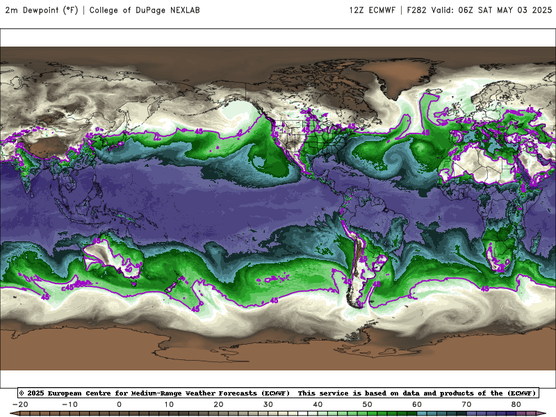The width and height of the screenshot is (556, 417).
Task: Click the 'College of DuPage NEXLAB' label
Action: point(145,10)
